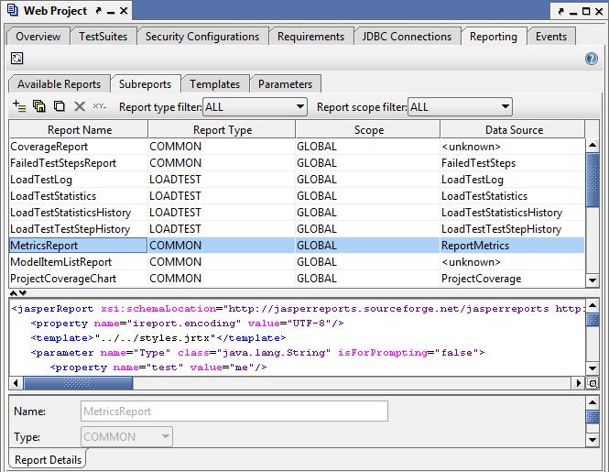Switch to the Available Reports tab

click(x=59, y=84)
